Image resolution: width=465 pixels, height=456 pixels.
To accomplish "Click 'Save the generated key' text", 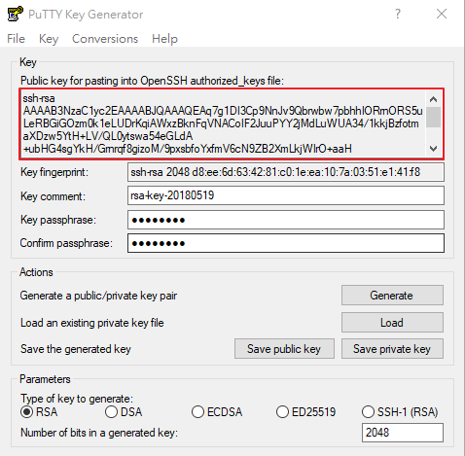I will click(76, 349).
